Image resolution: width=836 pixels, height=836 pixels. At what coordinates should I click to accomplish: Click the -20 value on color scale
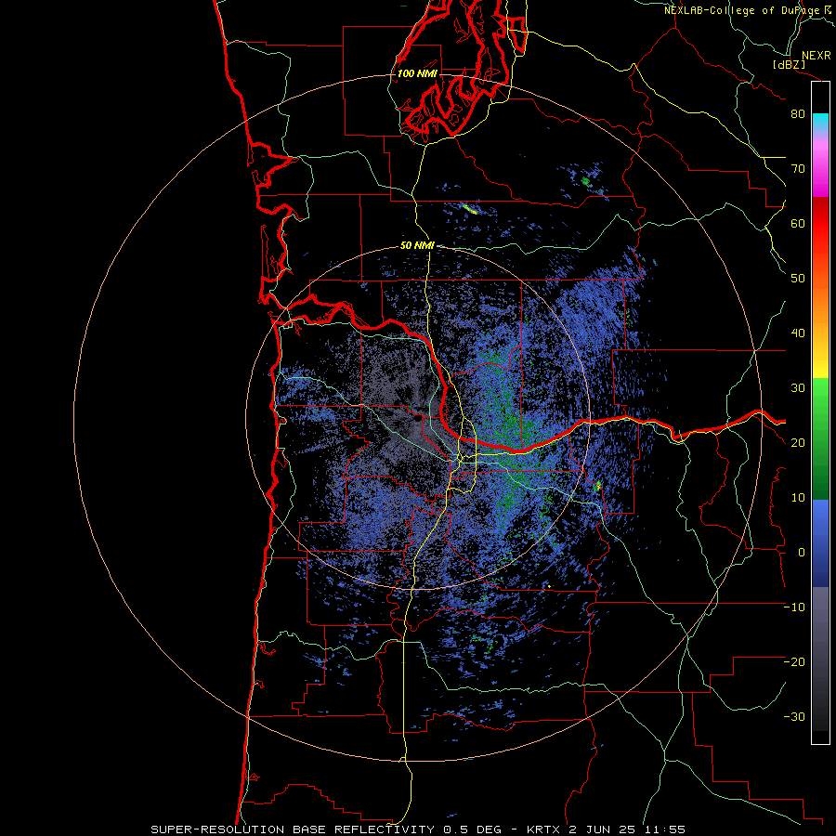[794, 662]
